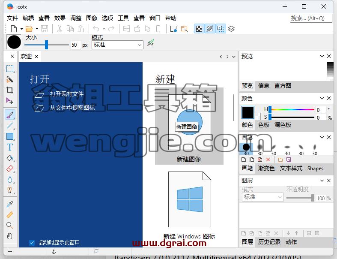Screen dimensions: 337x259
Task: Select the Move tool
Action: [10, 101]
